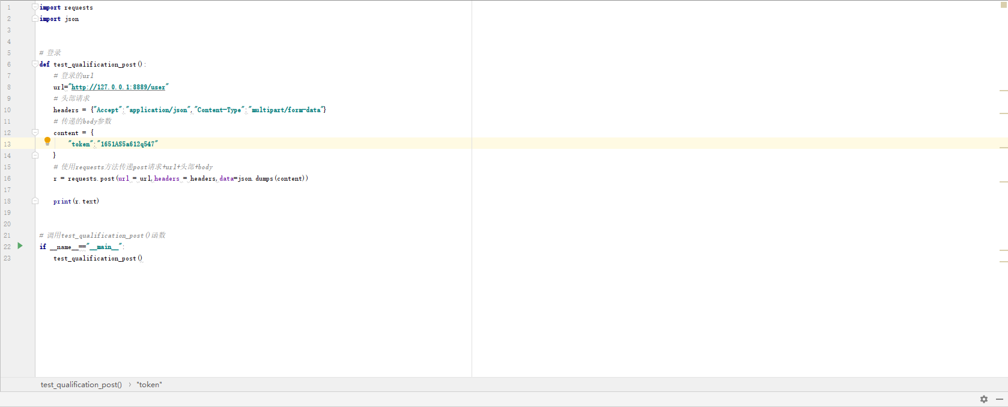Image resolution: width=1008 pixels, height=407 pixels.
Task: Hide the bottom tool window with the dash icon
Action: (1000, 399)
